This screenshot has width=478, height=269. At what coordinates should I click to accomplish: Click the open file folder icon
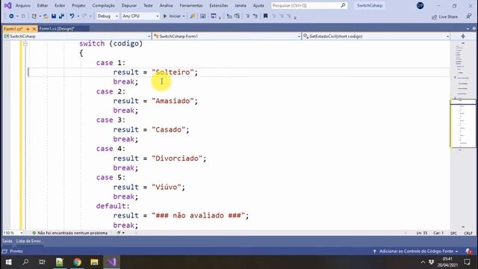[46, 16]
